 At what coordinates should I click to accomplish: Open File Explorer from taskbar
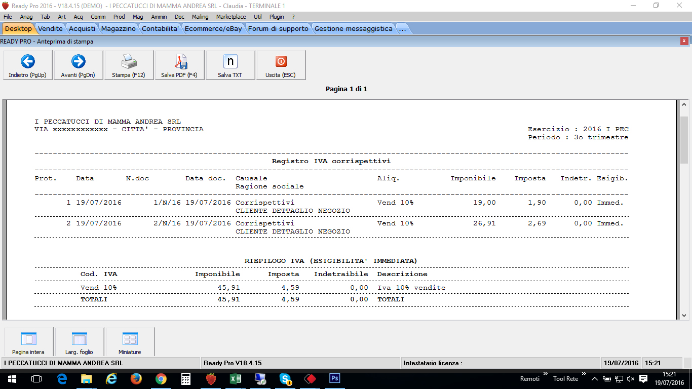click(x=87, y=379)
